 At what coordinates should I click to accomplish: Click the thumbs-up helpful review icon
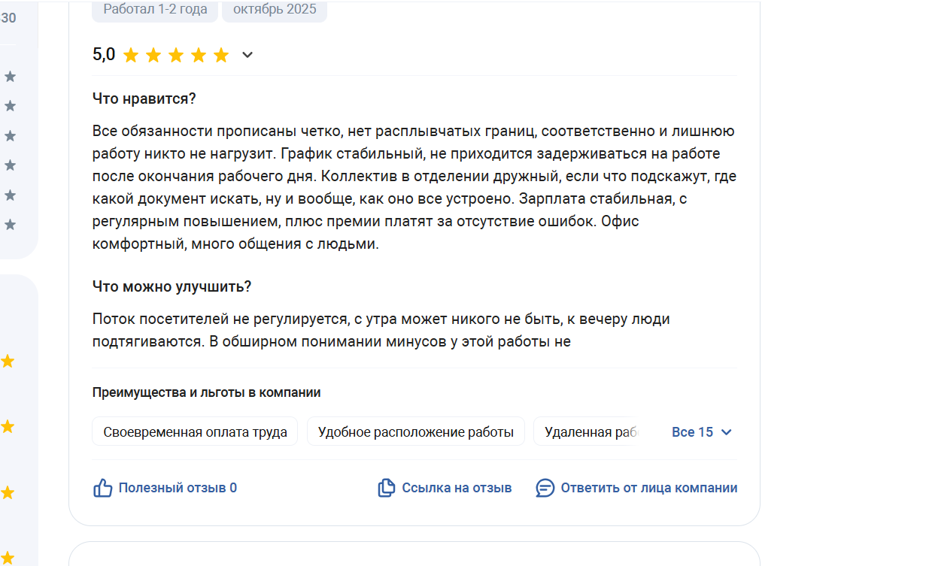[102, 488]
